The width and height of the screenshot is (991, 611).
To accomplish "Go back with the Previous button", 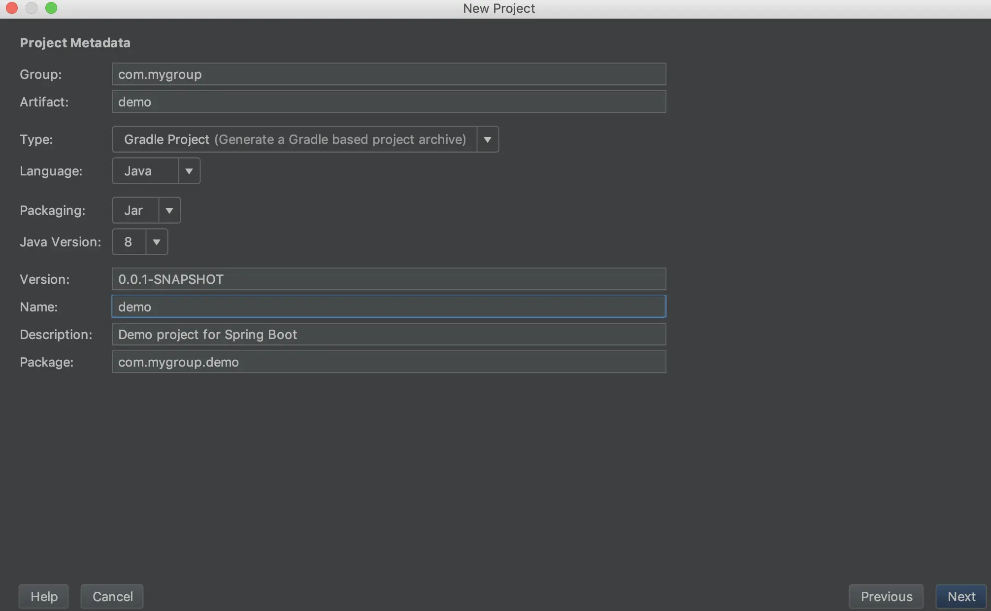I will (886, 596).
